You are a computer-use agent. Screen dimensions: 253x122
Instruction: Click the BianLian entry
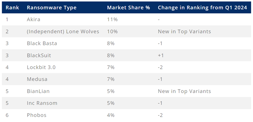[x=38, y=91]
